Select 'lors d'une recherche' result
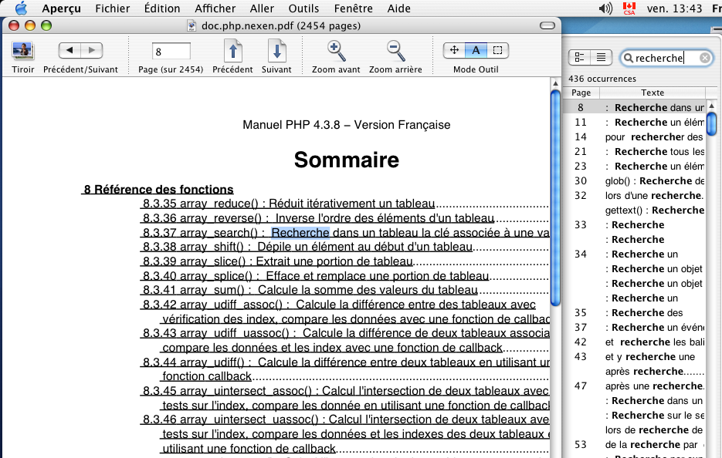The height and width of the screenshot is (458, 722). [x=634, y=196]
